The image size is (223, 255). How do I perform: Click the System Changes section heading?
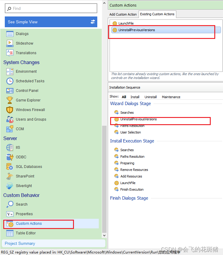[x=21, y=63]
